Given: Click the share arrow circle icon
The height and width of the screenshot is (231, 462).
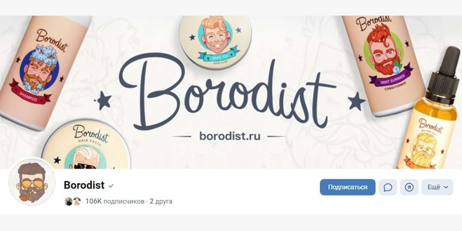Looking at the screenshot, I should (x=409, y=187).
